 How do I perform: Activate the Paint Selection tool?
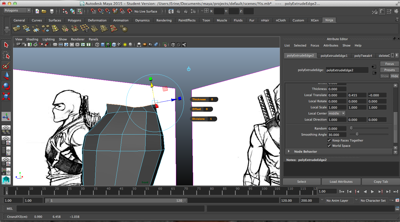pos(6,65)
